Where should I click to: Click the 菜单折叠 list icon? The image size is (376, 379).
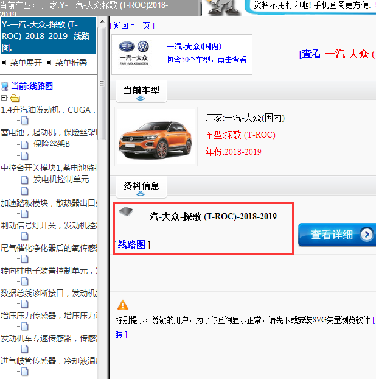pyautogui.click(x=49, y=63)
